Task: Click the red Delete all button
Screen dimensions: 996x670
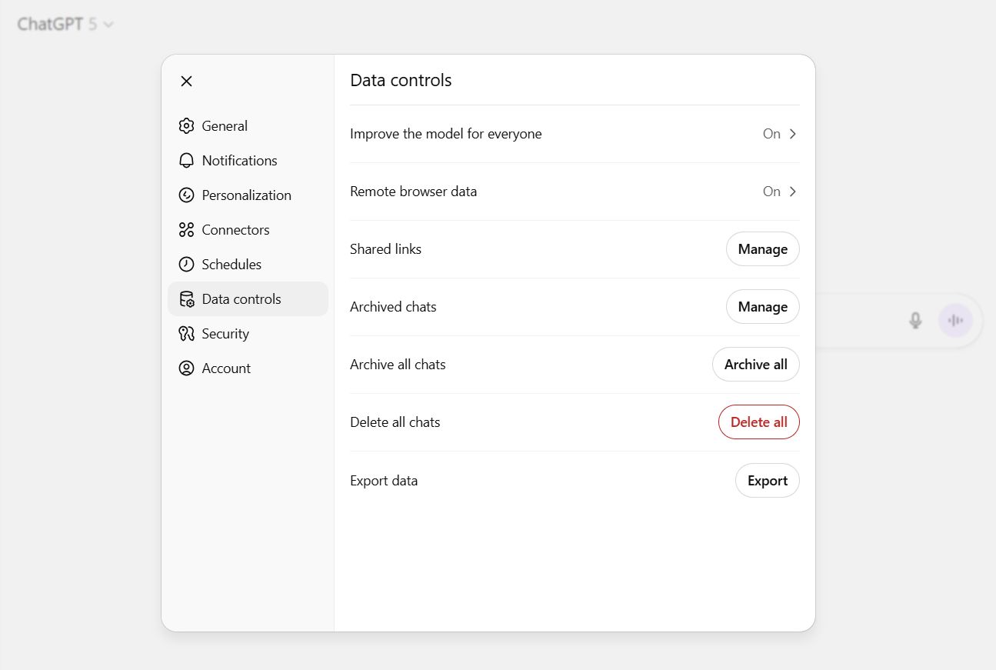Action: pyautogui.click(x=759, y=422)
